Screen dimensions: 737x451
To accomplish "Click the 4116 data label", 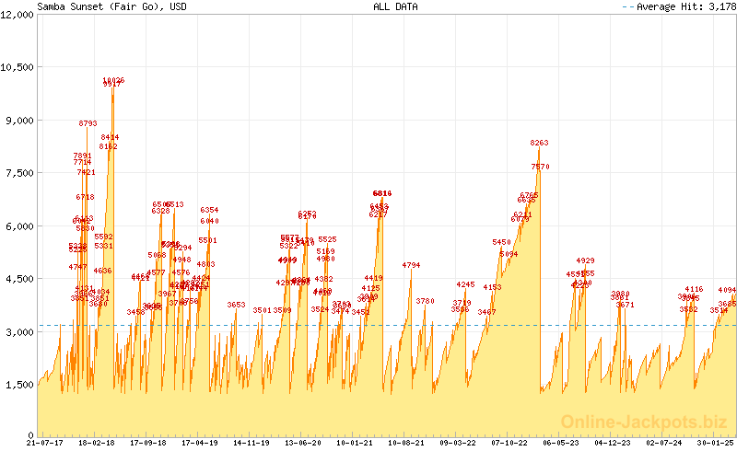I will (694, 289).
